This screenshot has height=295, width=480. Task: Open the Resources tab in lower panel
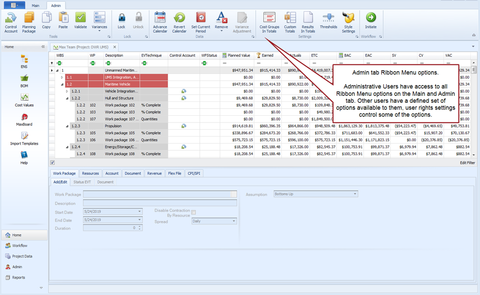pos(90,173)
